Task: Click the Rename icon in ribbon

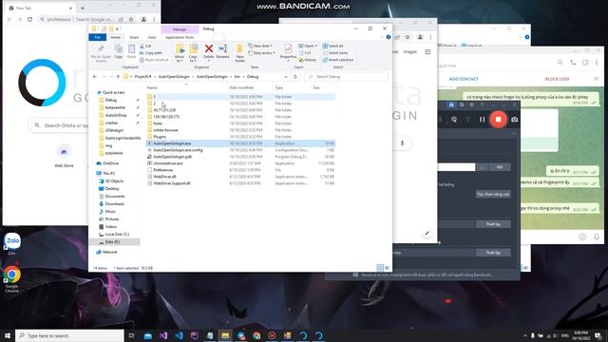Action: tap(222, 48)
